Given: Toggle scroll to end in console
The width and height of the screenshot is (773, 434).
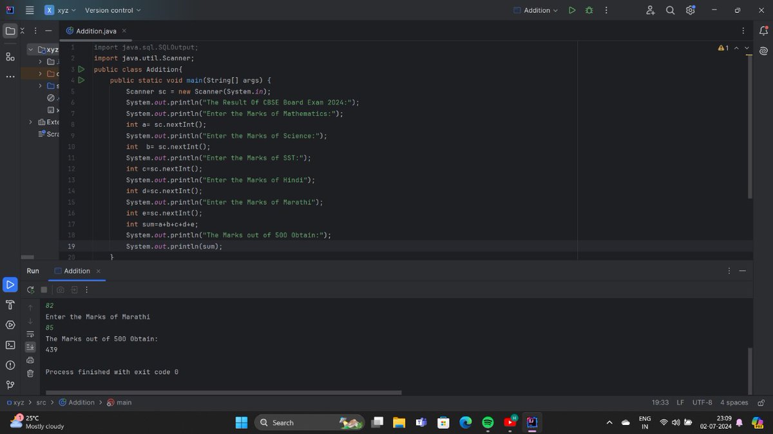Looking at the screenshot, I should [x=30, y=346].
